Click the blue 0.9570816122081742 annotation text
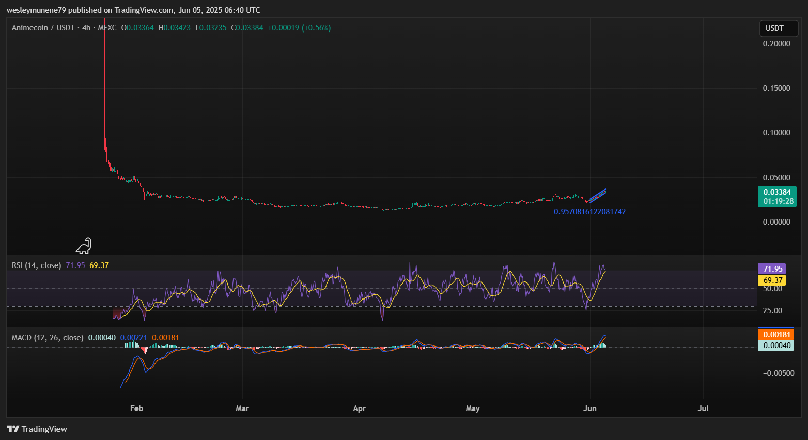Screen dimensions: 808x440 589,212
